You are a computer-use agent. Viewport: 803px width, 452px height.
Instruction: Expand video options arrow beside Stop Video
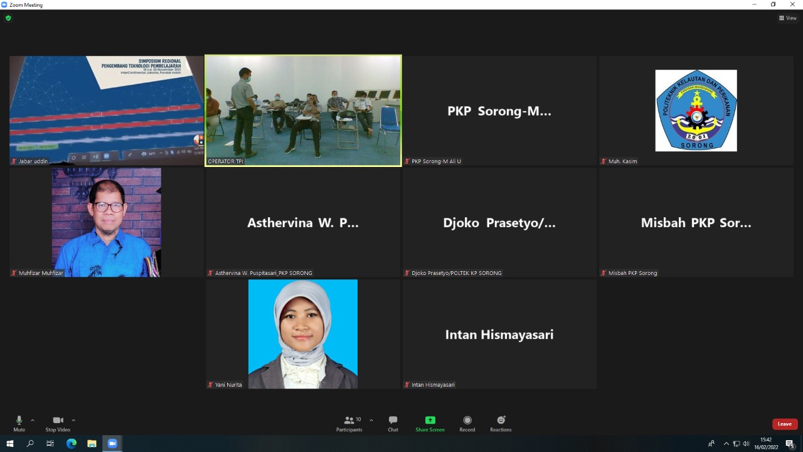[73, 421]
